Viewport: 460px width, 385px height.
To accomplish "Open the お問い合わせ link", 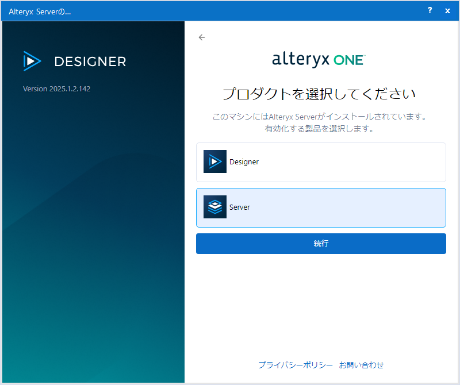I will (x=361, y=365).
